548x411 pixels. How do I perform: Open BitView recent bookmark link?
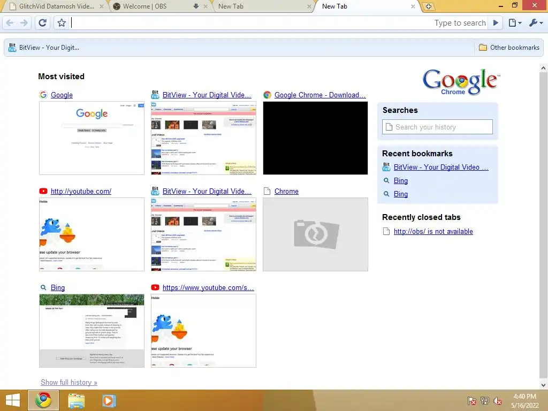click(441, 167)
